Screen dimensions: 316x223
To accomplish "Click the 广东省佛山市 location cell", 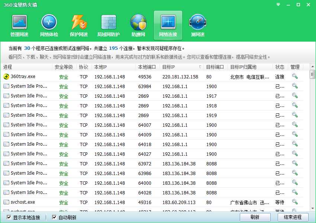I will [x=249, y=203].
